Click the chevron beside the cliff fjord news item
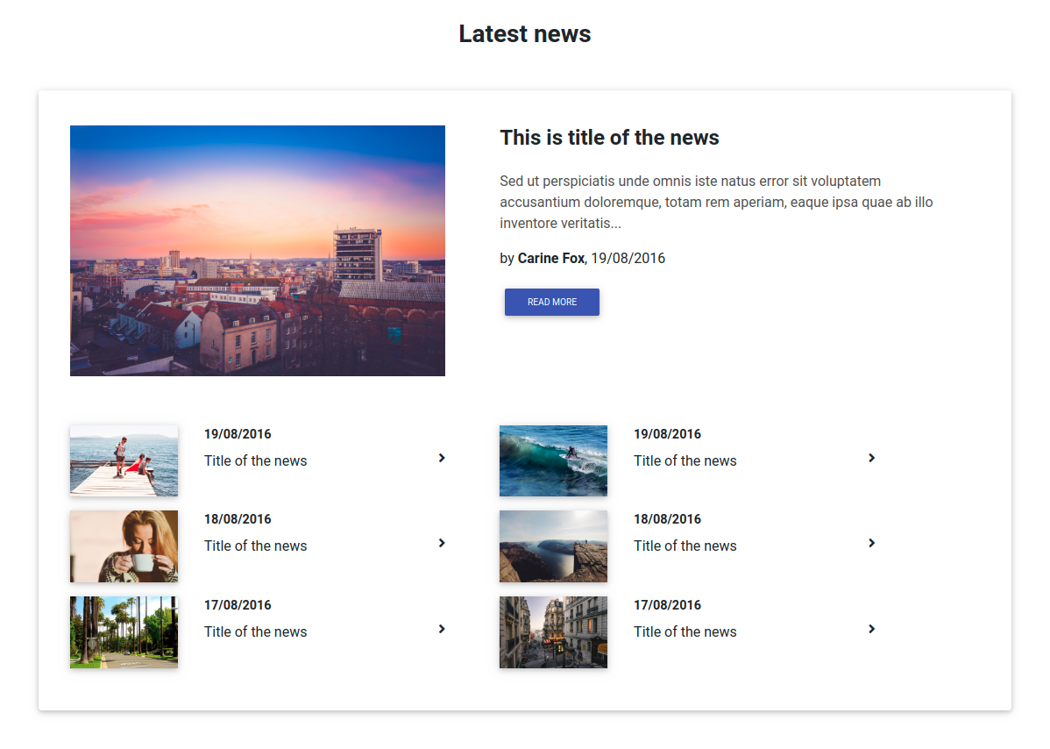The height and width of the screenshot is (749, 1050). (871, 543)
